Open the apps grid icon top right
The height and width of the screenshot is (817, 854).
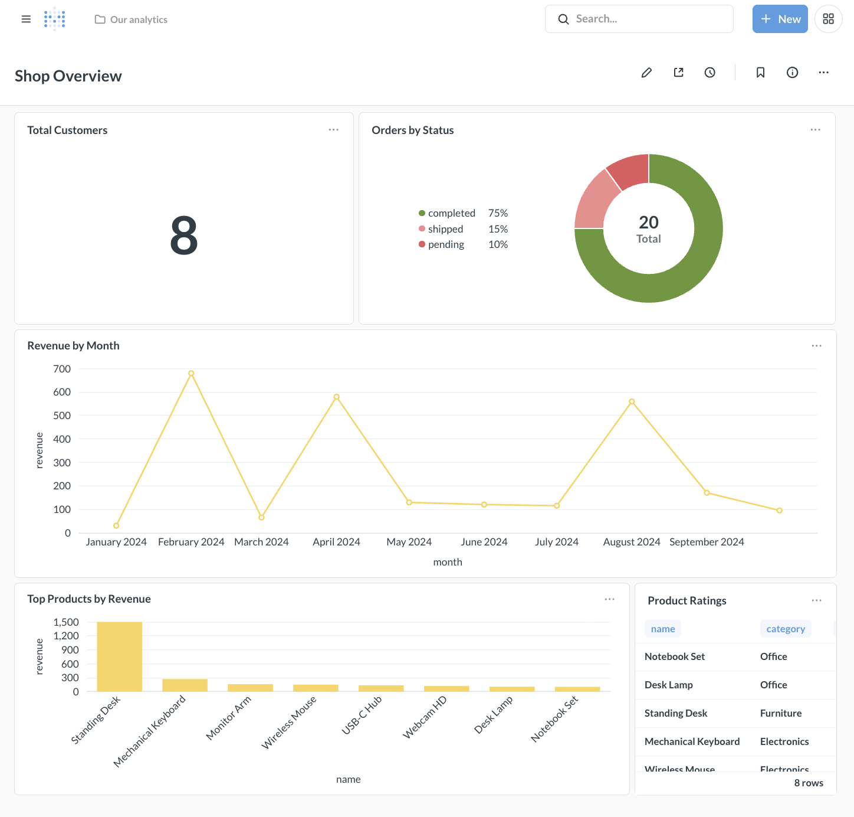tap(828, 19)
